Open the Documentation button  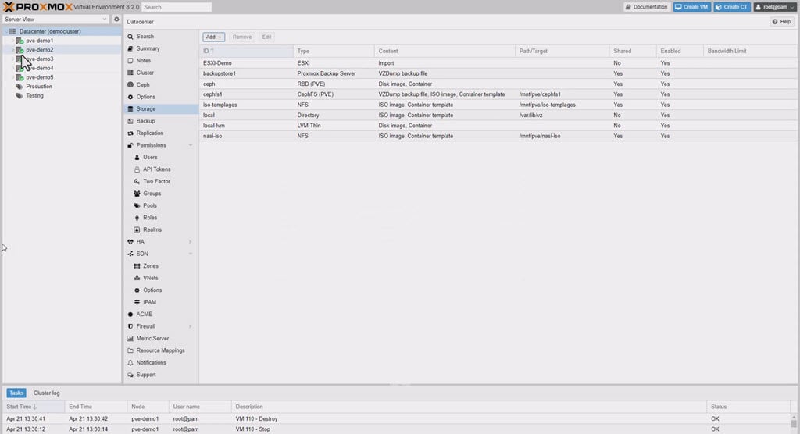click(x=646, y=7)
